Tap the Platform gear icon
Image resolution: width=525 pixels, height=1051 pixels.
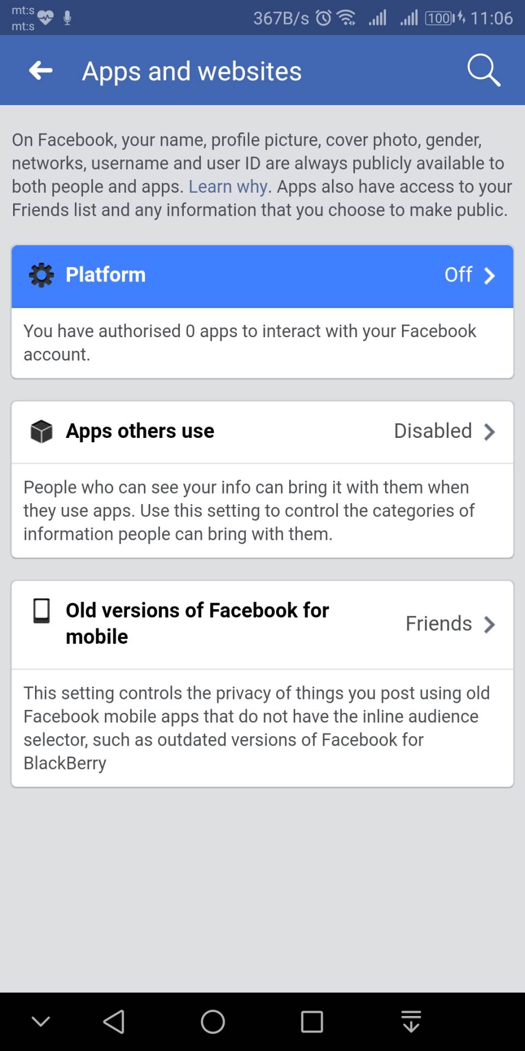click(x=42, y=275)
